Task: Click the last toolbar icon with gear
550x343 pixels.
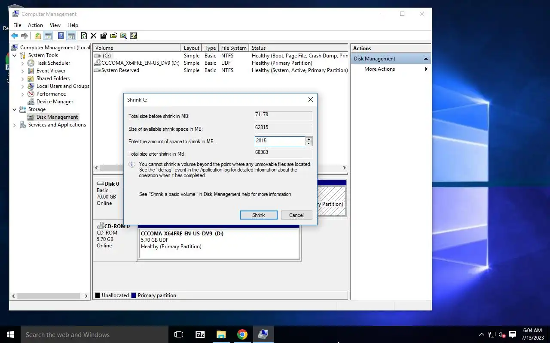Action: (x=134, y=36)
